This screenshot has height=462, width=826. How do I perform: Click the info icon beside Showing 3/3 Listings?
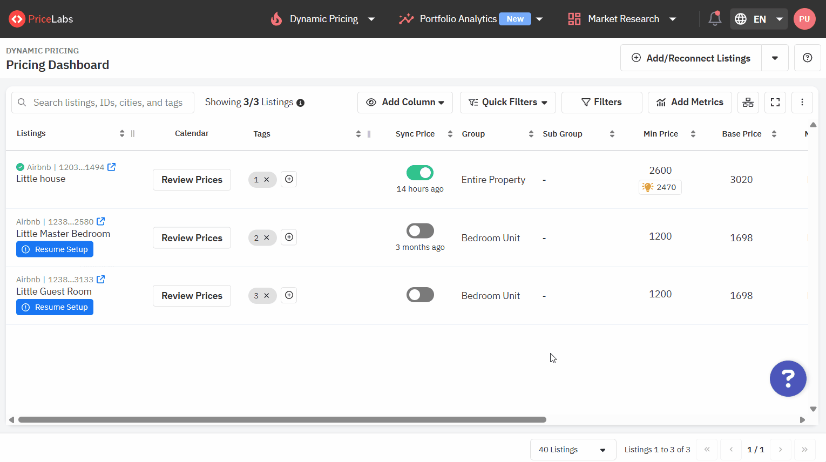(301, 103)
